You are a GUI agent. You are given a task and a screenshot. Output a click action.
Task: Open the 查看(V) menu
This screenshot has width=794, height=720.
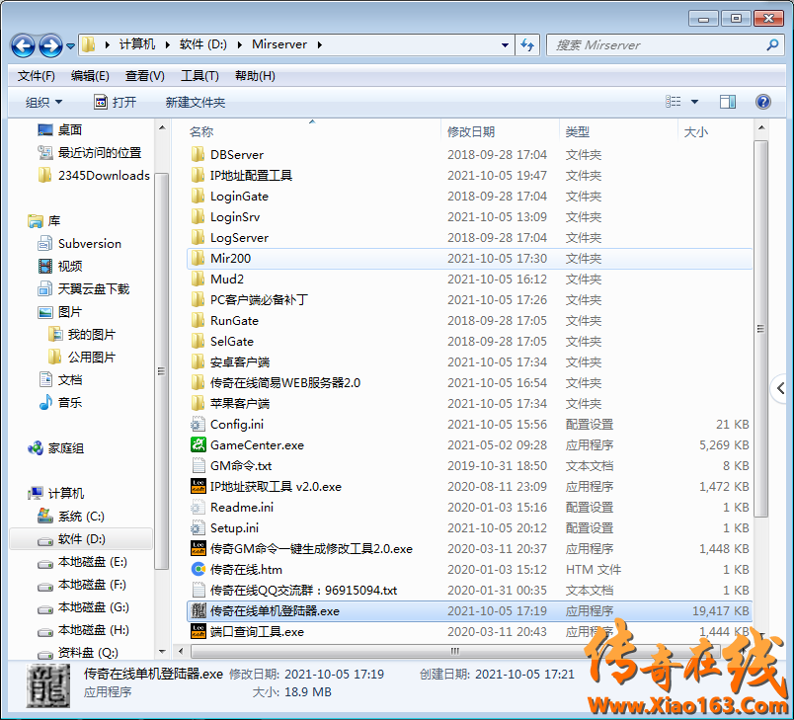(145, 76)
